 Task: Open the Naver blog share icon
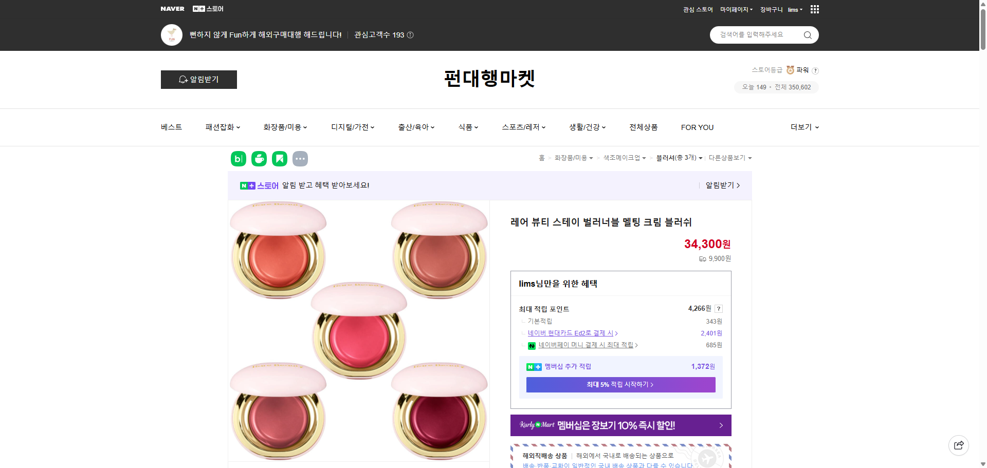[x=238, y=159]
